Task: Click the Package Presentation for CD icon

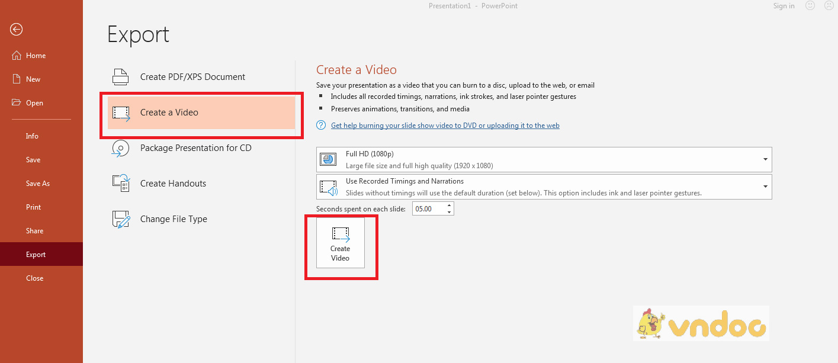Action: click(121, 148)
